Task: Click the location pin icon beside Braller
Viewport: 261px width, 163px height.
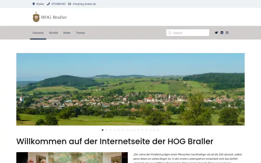Action: (x=33, y=4)
